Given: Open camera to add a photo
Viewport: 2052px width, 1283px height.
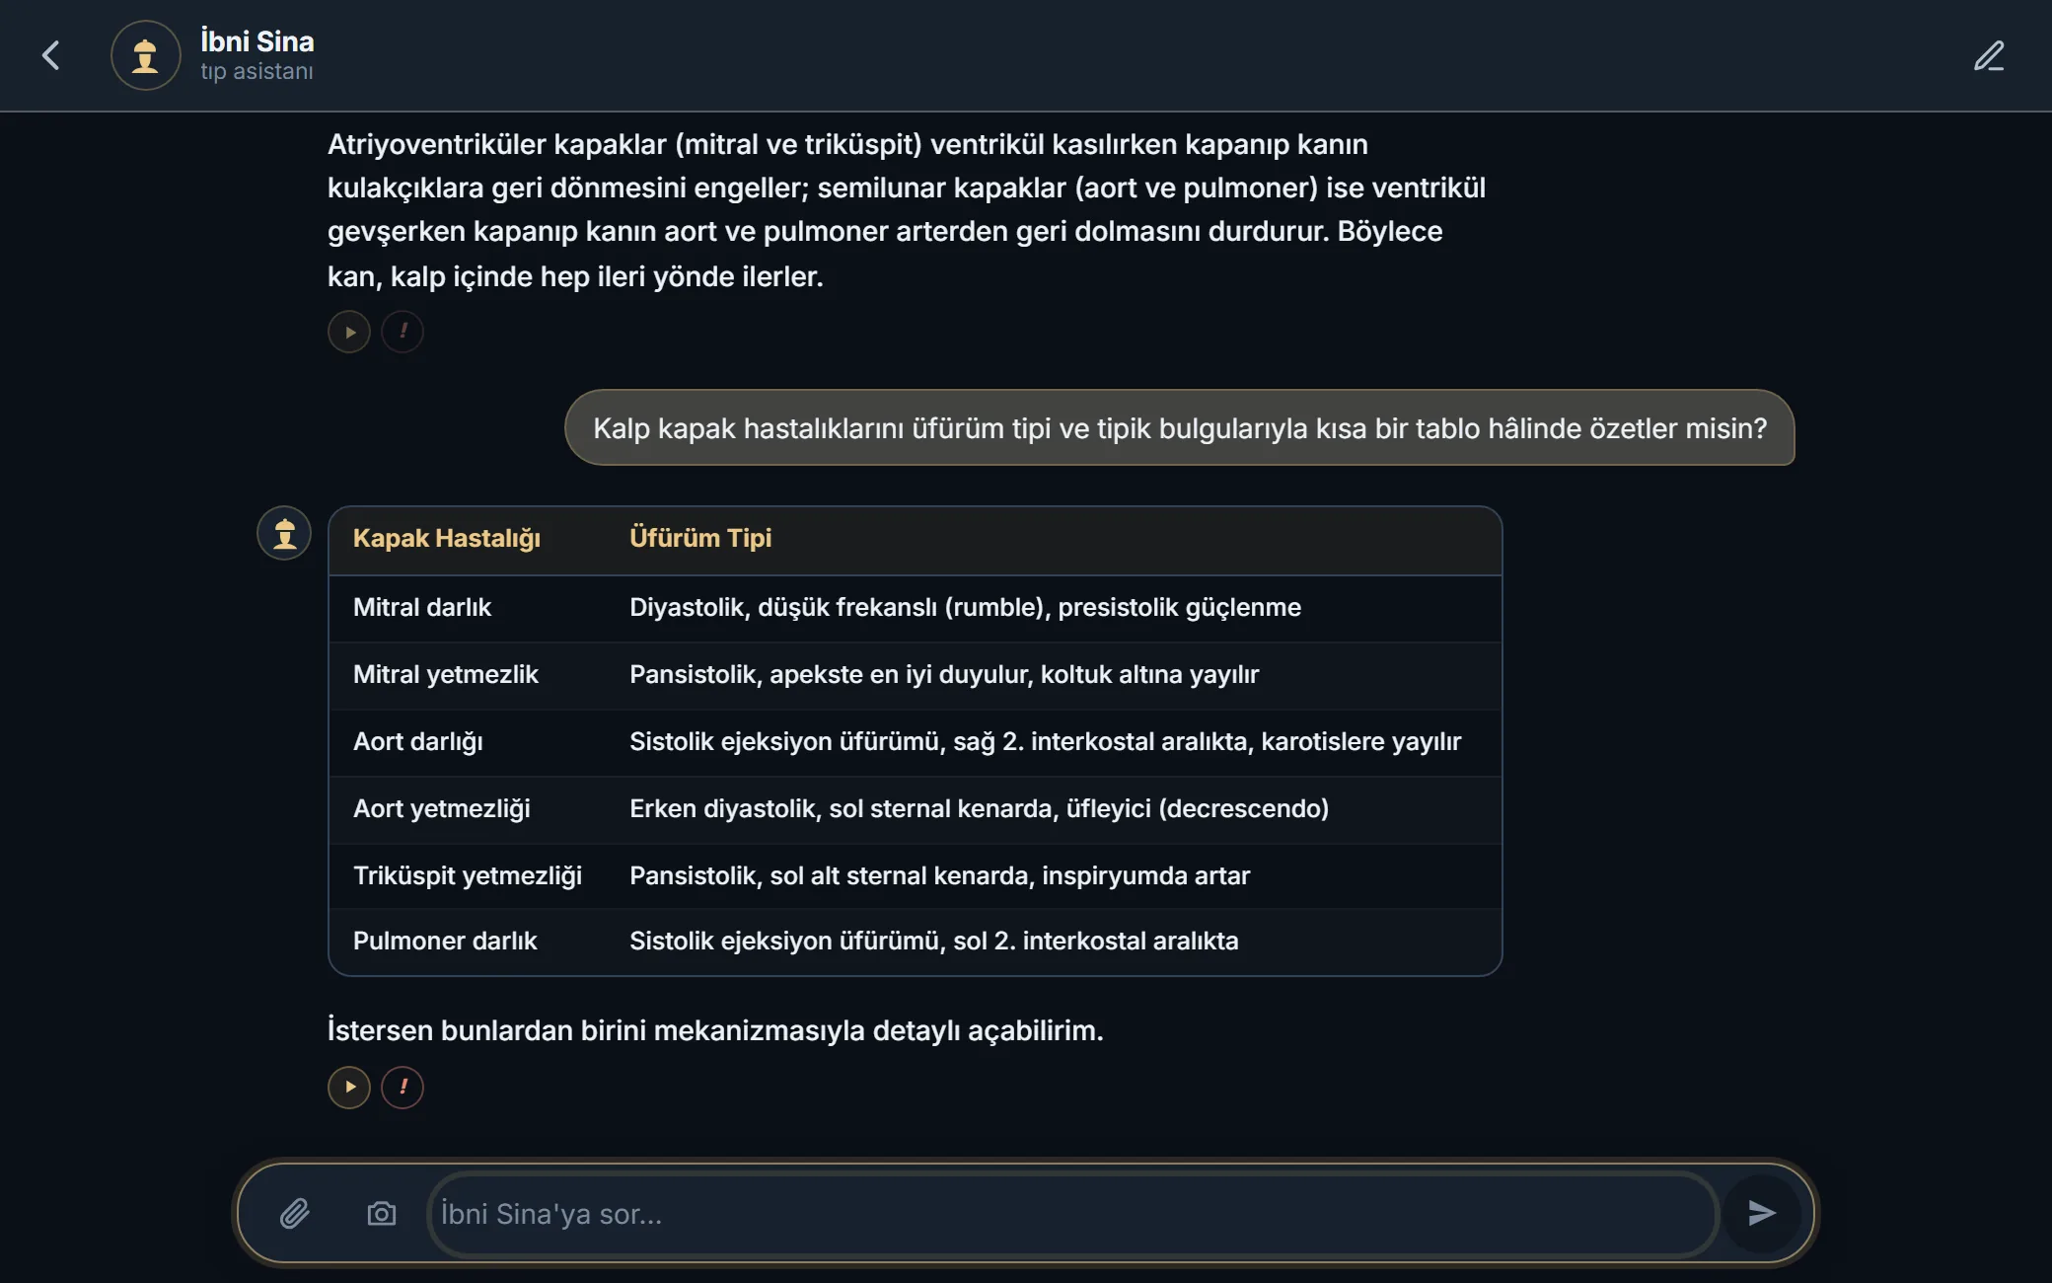Looking at the screenshot, I should pyautogui.click(x=382, y=1213).
